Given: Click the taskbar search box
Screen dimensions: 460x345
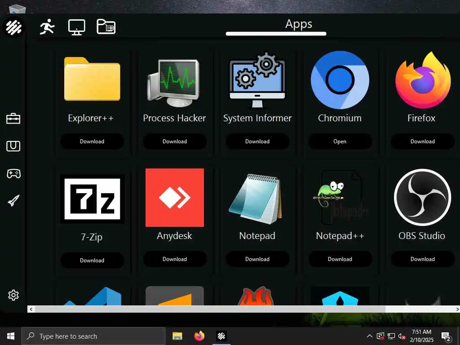Looking at the screenshot, I should coord(93,336).
